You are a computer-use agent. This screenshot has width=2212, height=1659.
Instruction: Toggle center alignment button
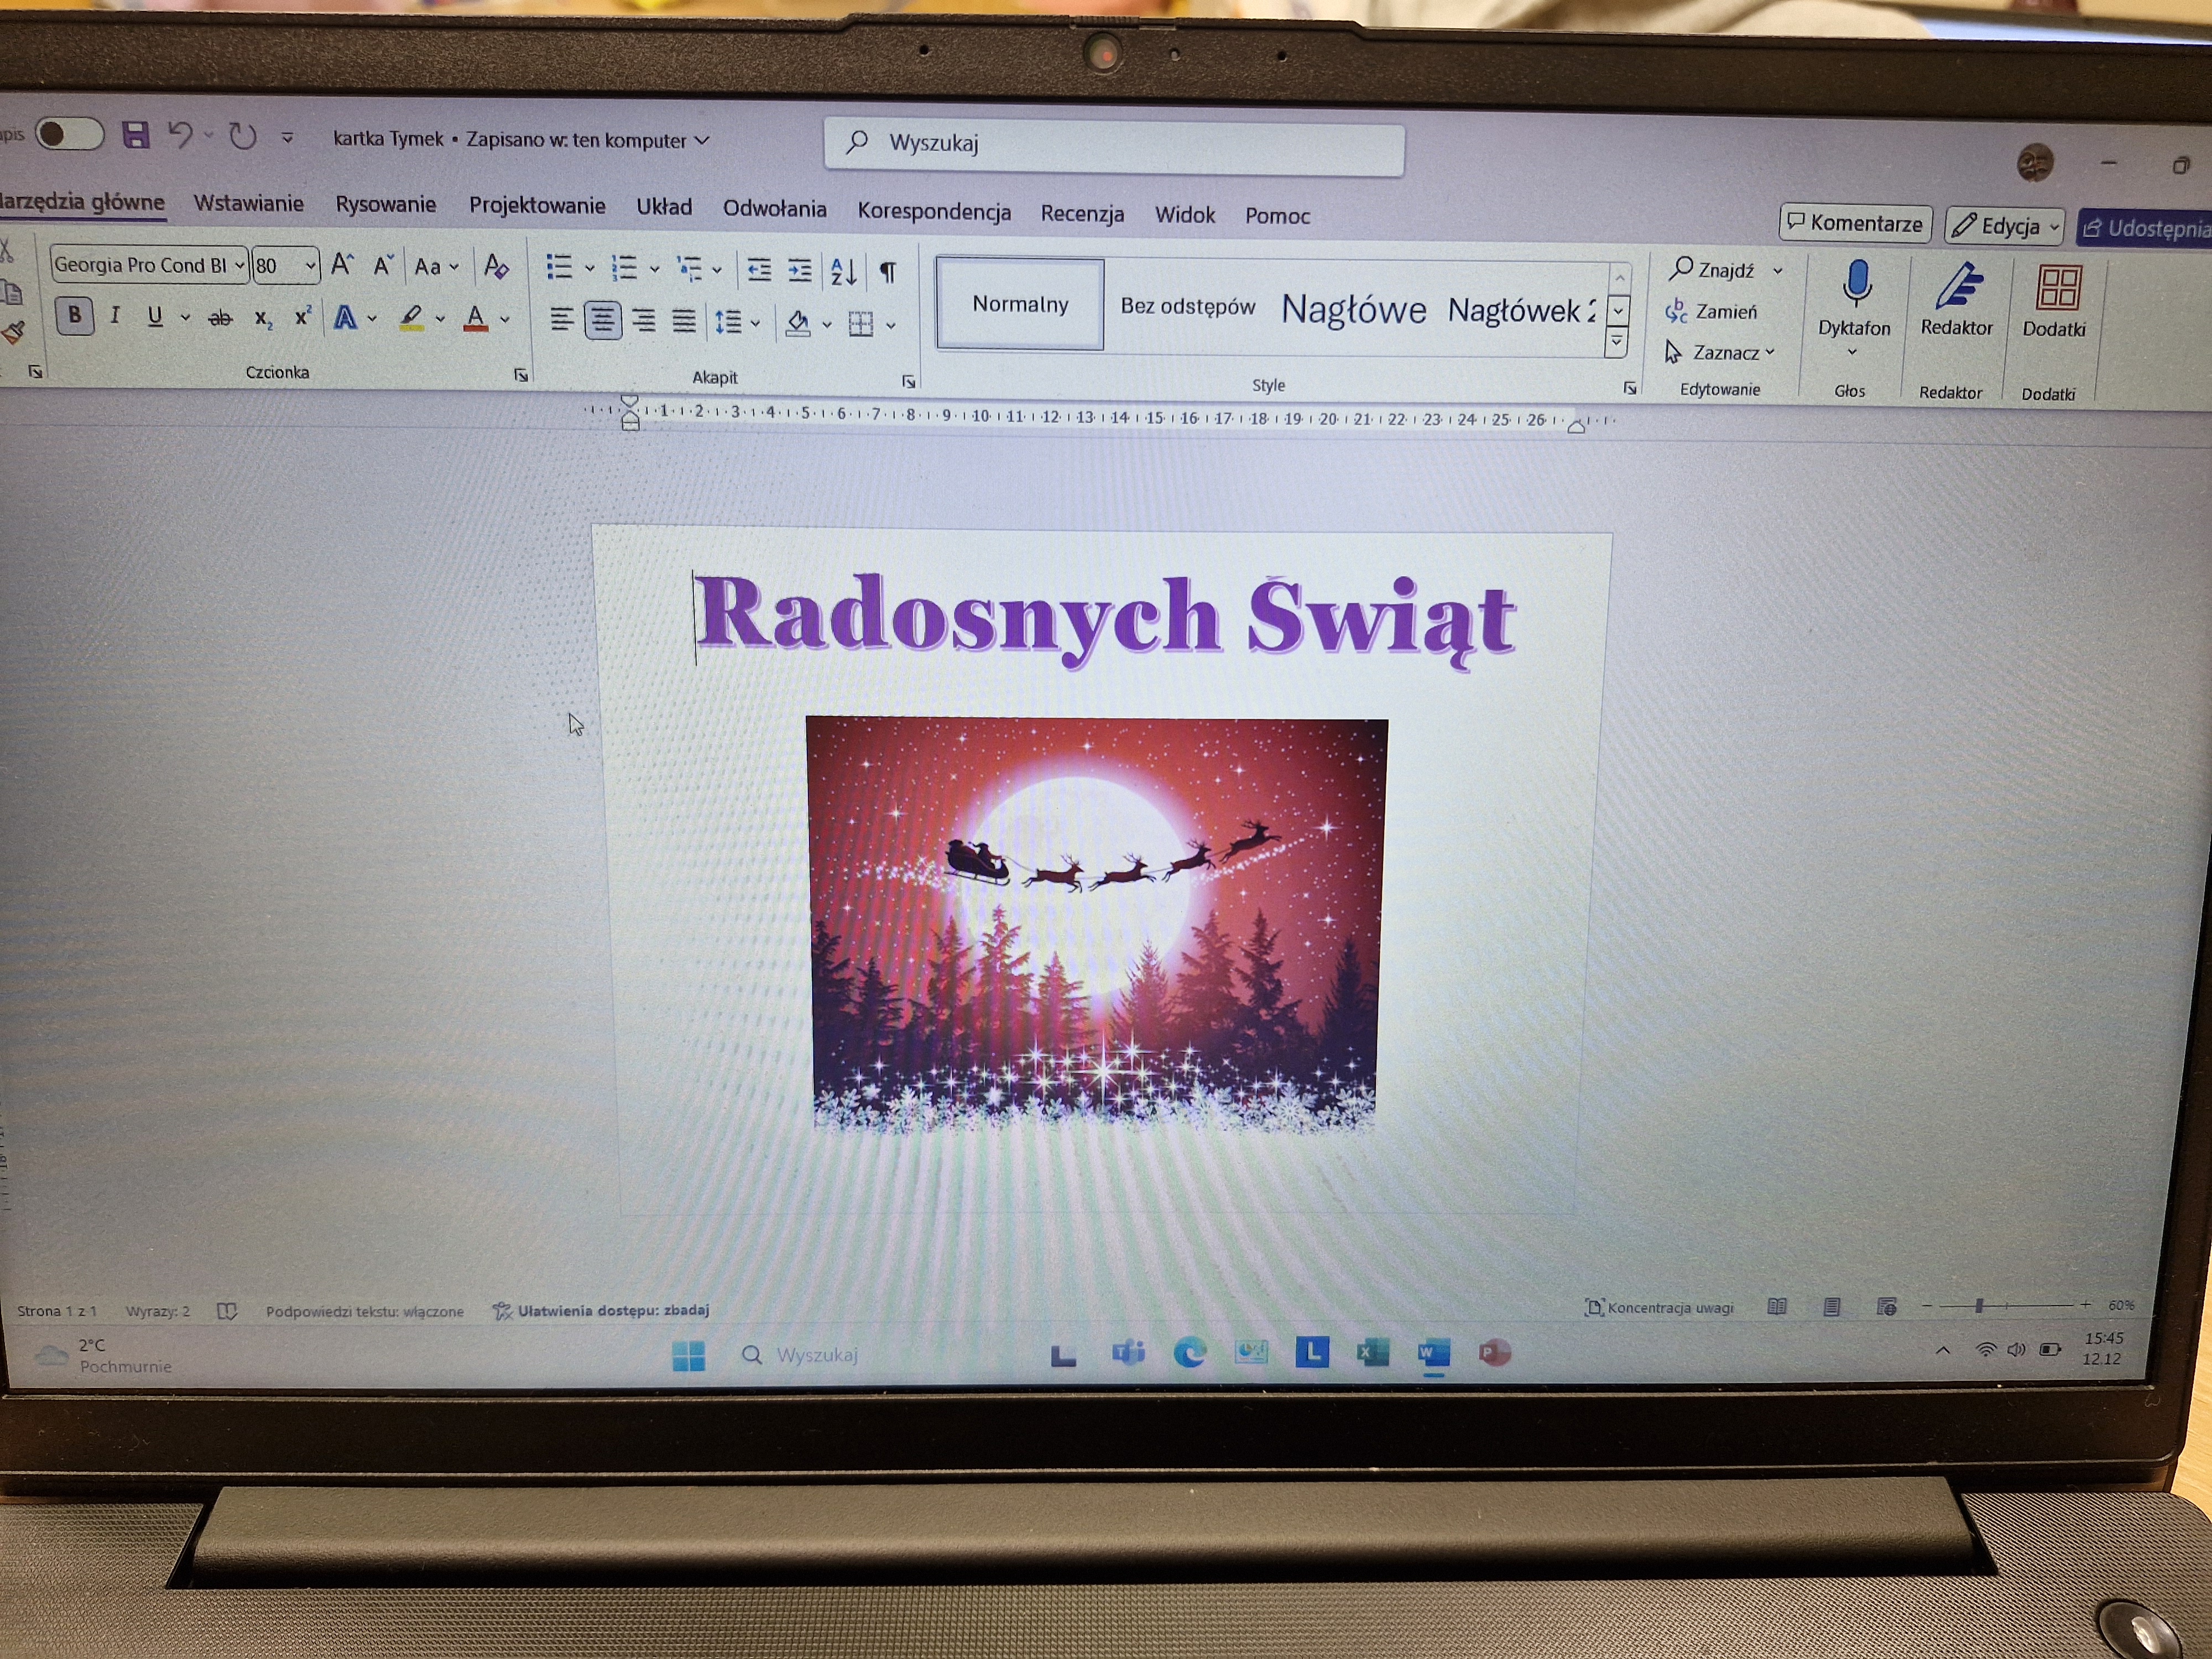tap(602, 321)
